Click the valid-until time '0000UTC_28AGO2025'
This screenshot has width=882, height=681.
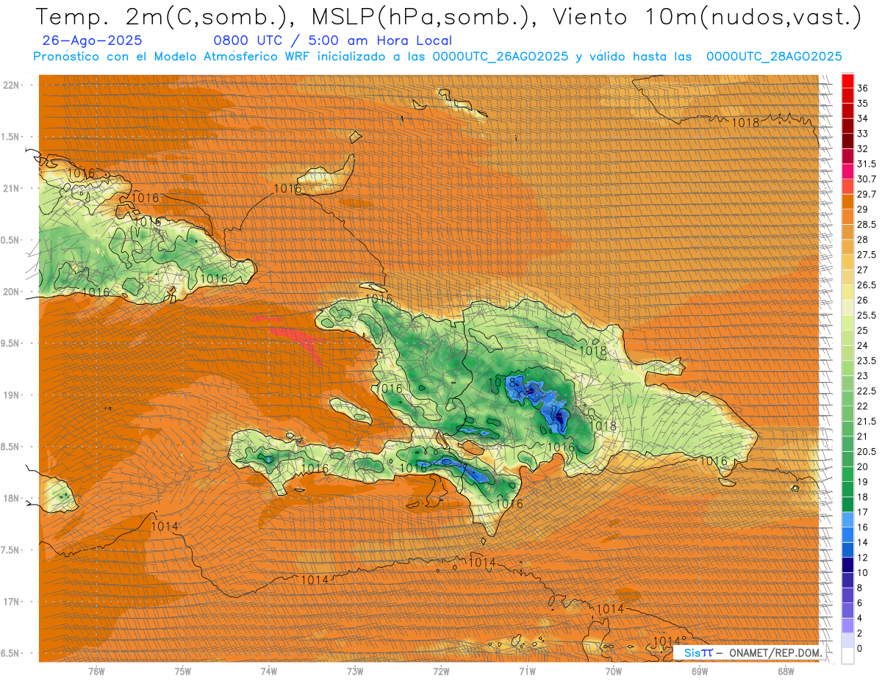773,57
